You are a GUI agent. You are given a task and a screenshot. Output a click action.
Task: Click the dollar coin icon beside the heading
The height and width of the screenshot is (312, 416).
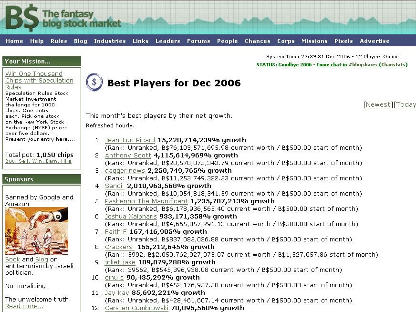(x=94, y=82)
